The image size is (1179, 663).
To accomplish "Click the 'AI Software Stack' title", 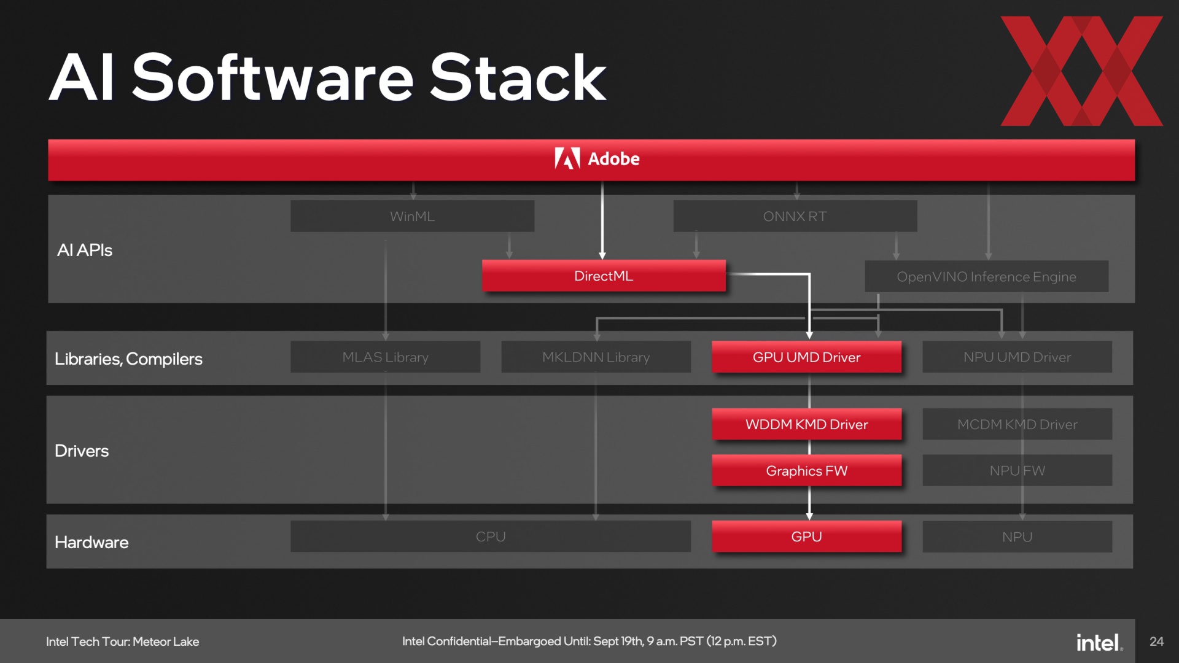I will click(328, 77).
